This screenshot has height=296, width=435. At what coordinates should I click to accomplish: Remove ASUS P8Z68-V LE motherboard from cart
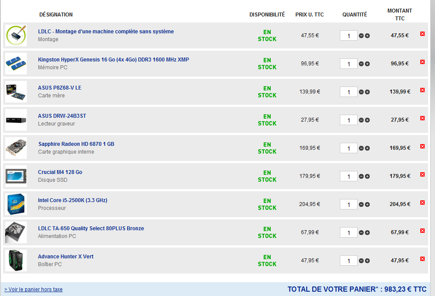422,90
